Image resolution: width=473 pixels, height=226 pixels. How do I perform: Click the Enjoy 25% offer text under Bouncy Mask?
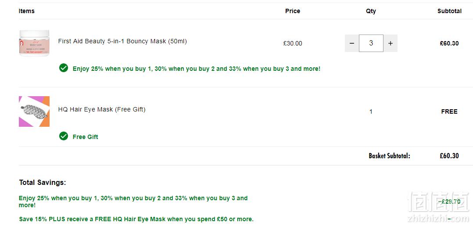(x=197, y=69)
